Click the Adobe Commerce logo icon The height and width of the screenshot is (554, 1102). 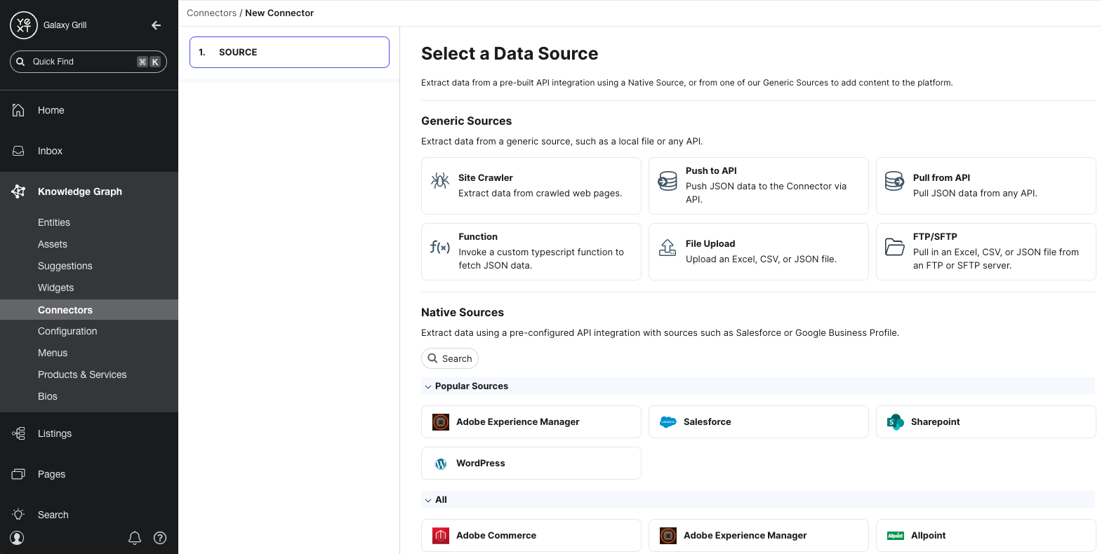click(441, 536)
